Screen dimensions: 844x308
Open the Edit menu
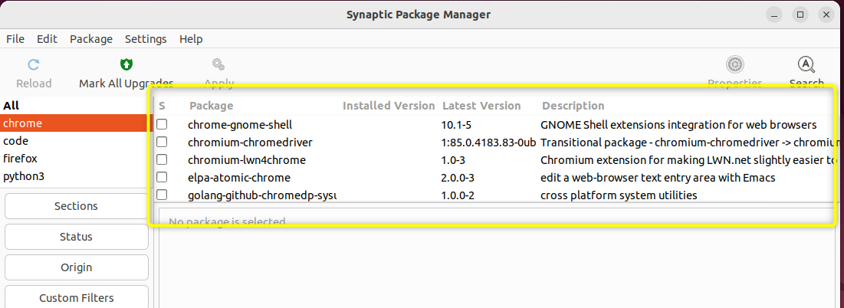coord(47,39)
